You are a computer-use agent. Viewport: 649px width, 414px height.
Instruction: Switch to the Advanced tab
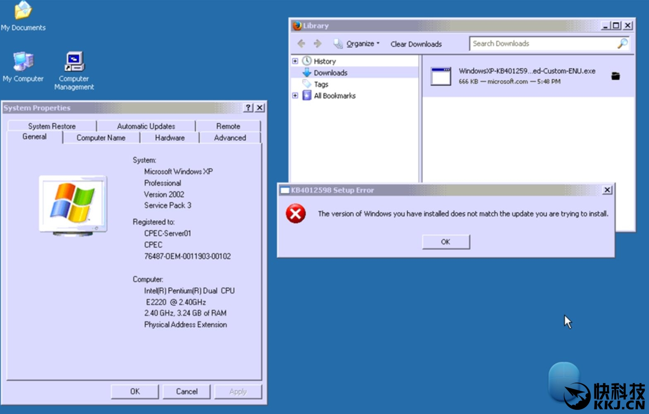pos(230,138)
